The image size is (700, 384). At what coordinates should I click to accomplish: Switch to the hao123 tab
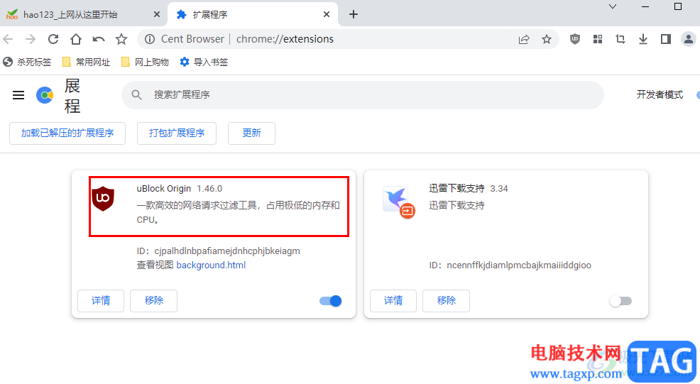point(84,14)
